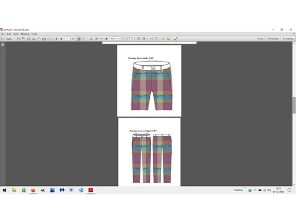Screen dimensions: 296x222
Task: Click the volume speaker tray icon
Action: (x=269, y=190)
